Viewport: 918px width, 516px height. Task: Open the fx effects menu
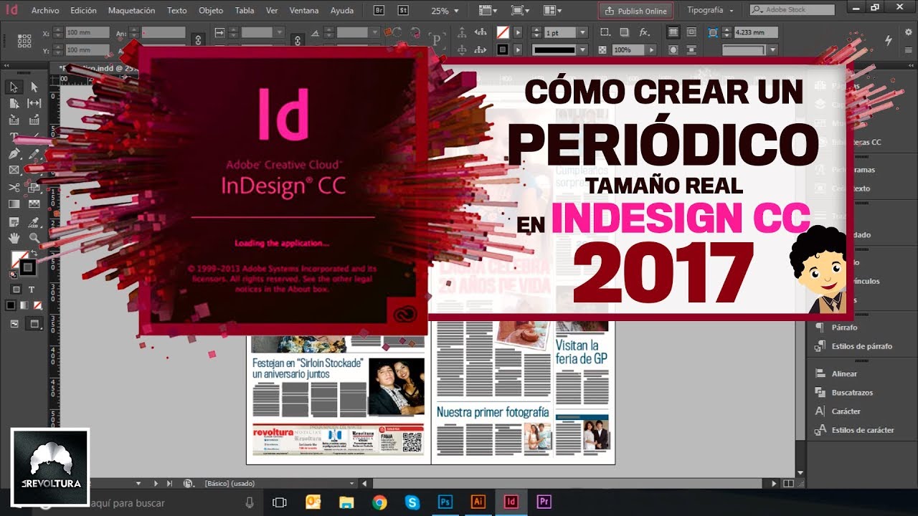point(644,32)
